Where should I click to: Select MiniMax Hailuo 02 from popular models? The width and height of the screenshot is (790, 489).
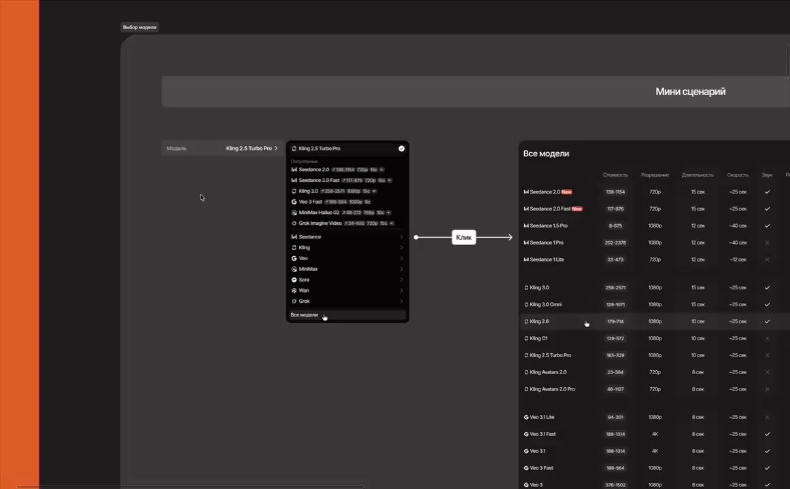(347, 213)
